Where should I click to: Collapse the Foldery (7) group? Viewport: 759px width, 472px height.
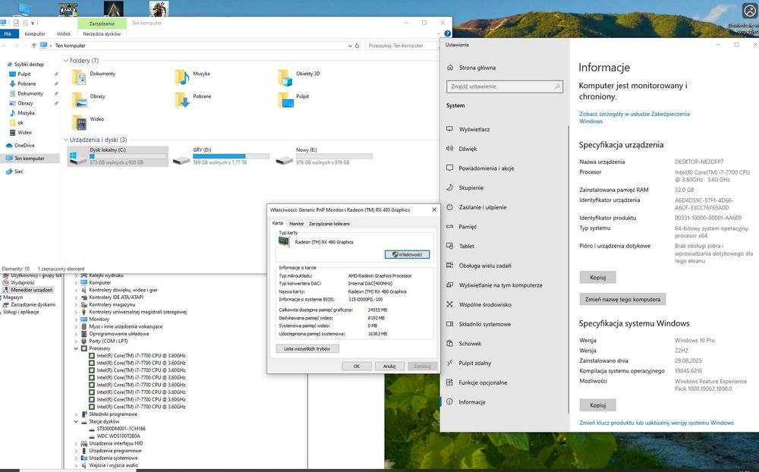[x=66, y=61]
